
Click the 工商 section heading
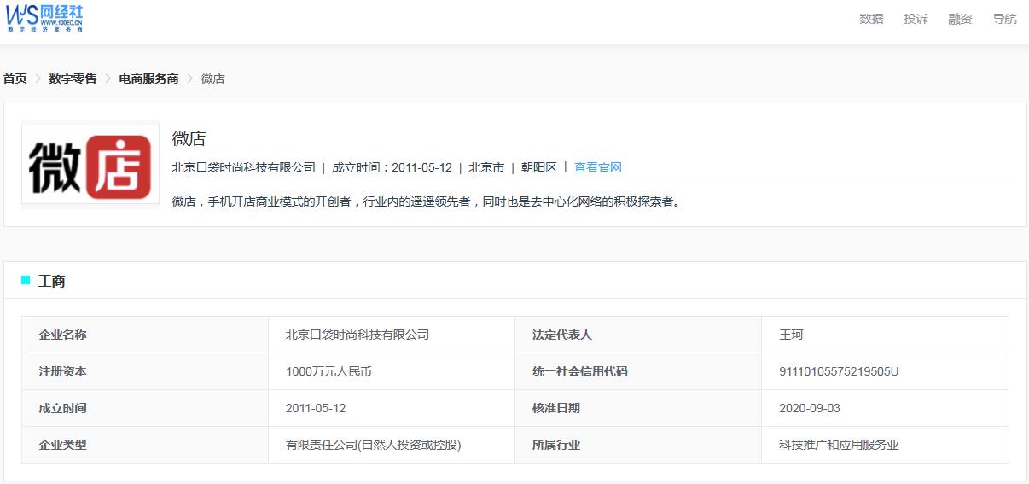[52, 281]
